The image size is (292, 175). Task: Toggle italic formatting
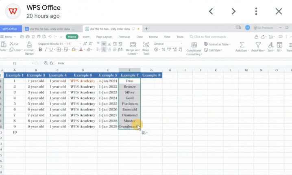pos(46,50)
